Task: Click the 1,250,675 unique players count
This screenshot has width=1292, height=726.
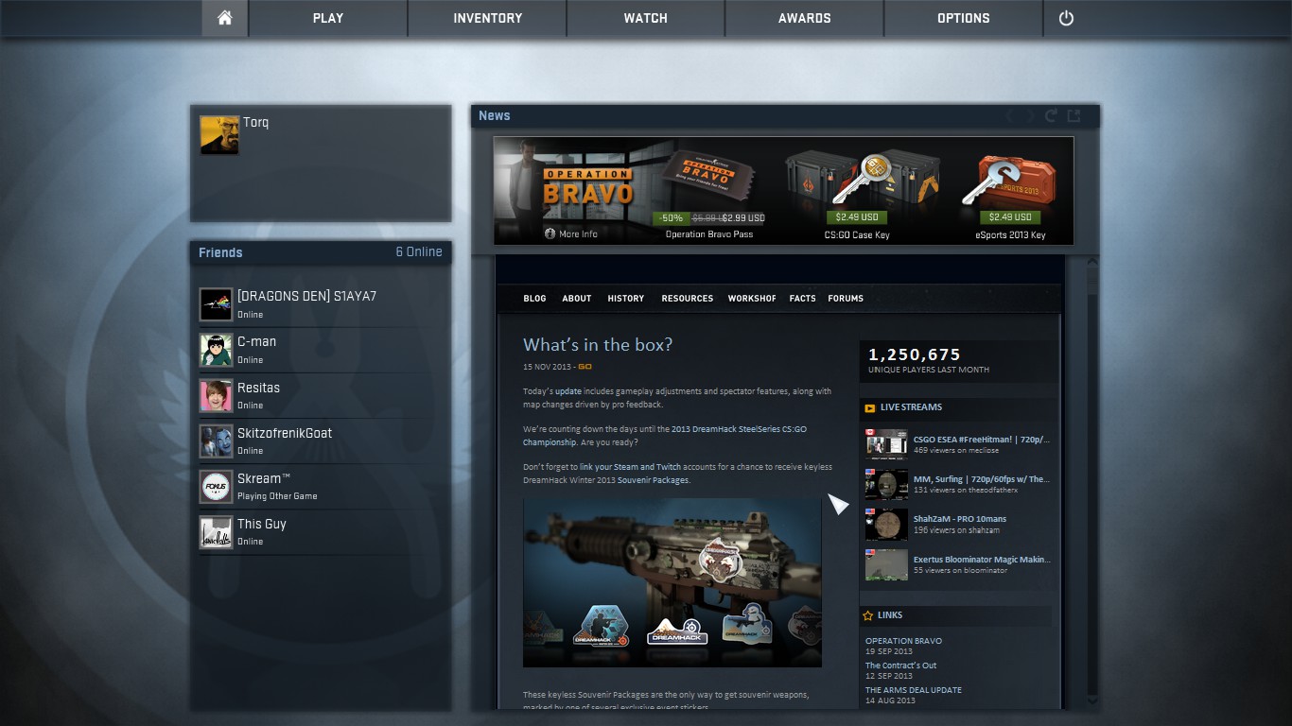Action: [915, 354]
